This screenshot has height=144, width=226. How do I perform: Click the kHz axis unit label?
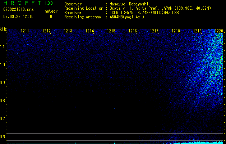click(x=3, y=29)
